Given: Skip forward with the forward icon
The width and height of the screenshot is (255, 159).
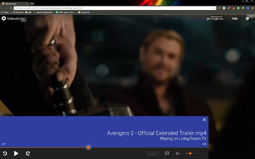Looking at the screenshot, I should 28,153.
